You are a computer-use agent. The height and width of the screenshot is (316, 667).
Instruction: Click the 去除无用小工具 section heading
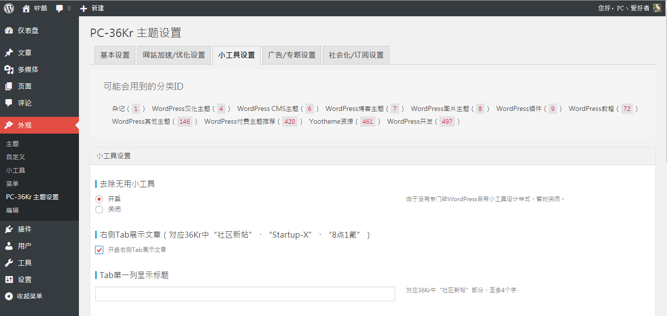127,184
